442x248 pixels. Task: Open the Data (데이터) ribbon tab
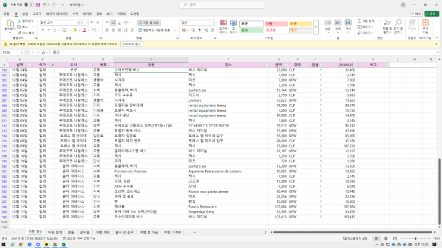coord(87,14)
